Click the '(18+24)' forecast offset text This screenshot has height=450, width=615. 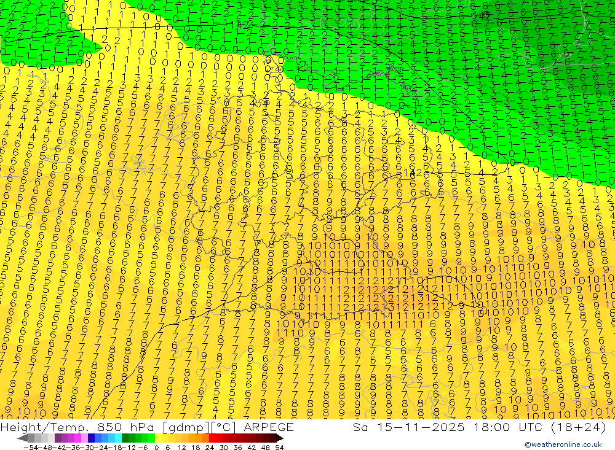(x=578, y=427)
